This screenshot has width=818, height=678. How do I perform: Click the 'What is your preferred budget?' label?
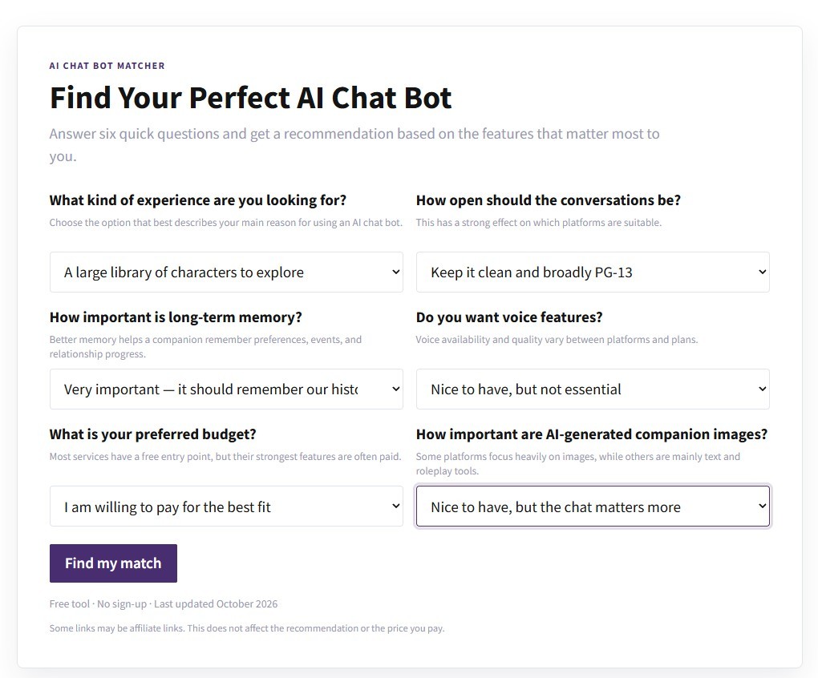tap(153, 434)
